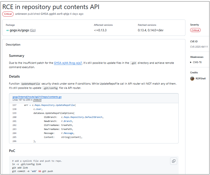
Task: Open the GHSA-wj44-9vcg-wjq7 advisory link
Action: [68, 63]
